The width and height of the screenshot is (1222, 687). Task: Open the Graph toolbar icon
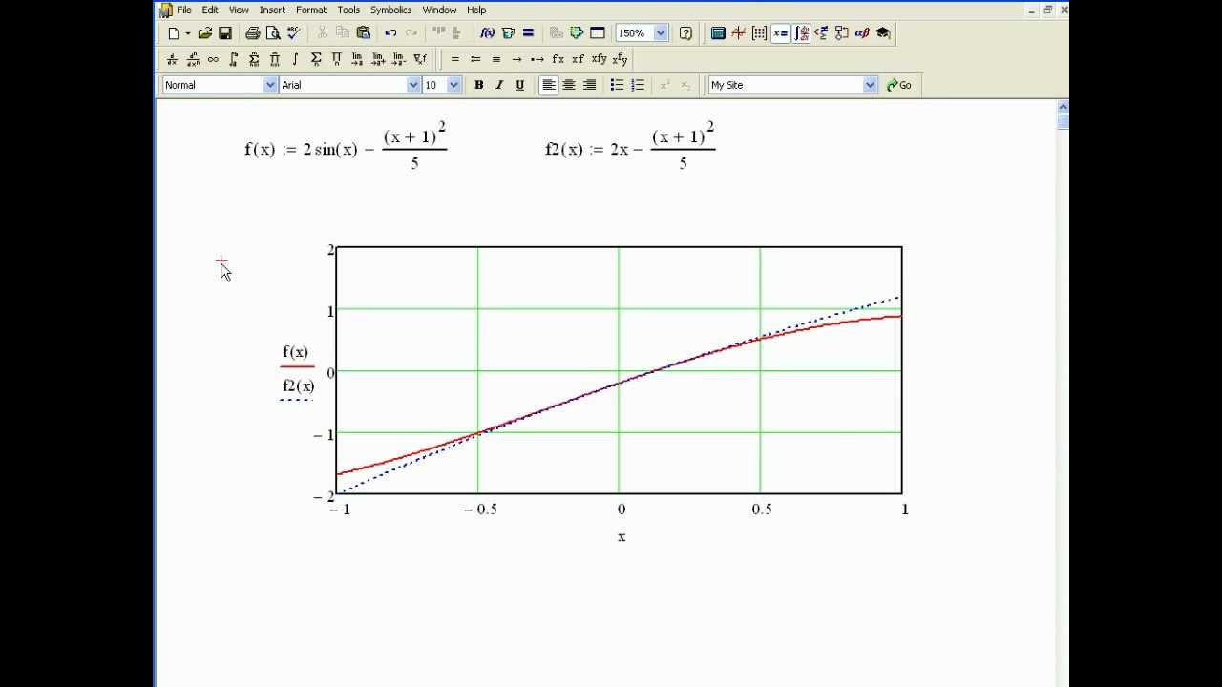pyautogui.click(x=738, y=33)
